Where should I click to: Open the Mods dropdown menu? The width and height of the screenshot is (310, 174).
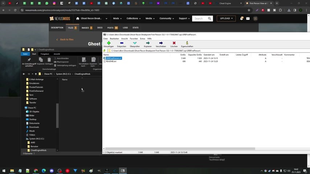coord(117,18)
